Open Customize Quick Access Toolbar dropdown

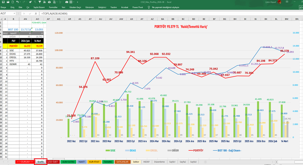tap(78, 2)
